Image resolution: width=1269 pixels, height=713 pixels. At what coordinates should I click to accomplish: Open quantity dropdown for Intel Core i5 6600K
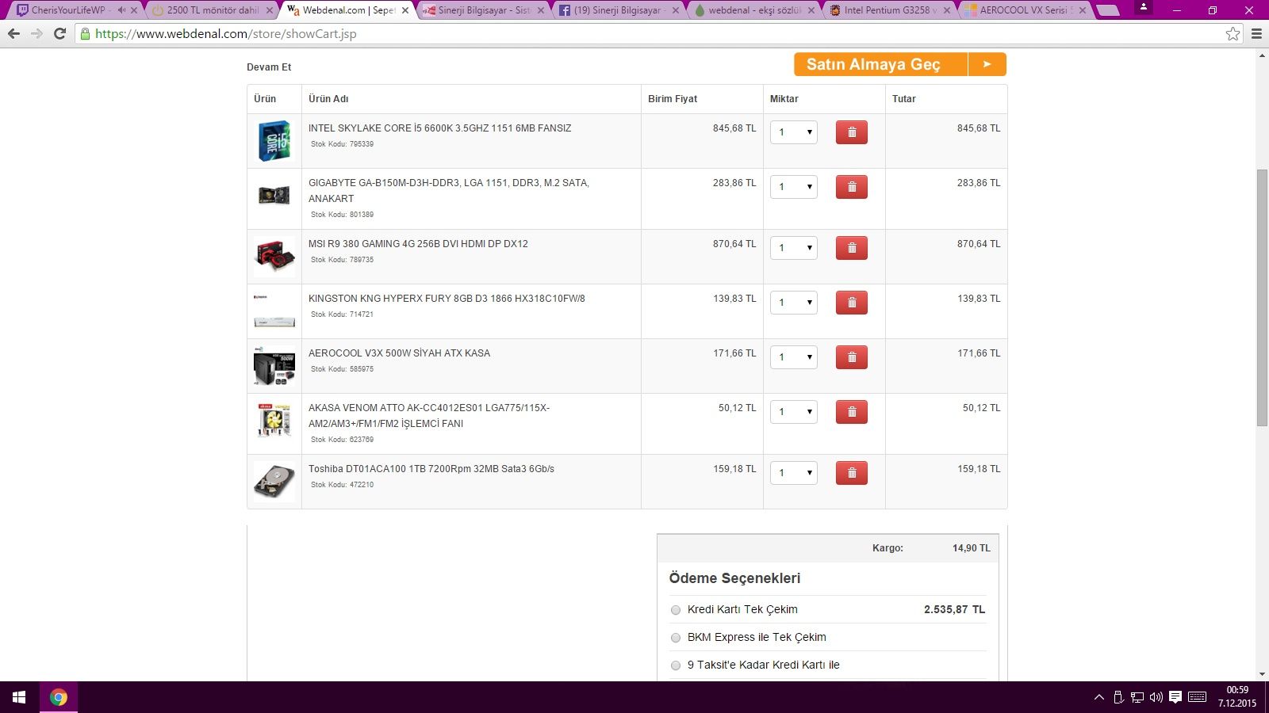pos(794,132)
